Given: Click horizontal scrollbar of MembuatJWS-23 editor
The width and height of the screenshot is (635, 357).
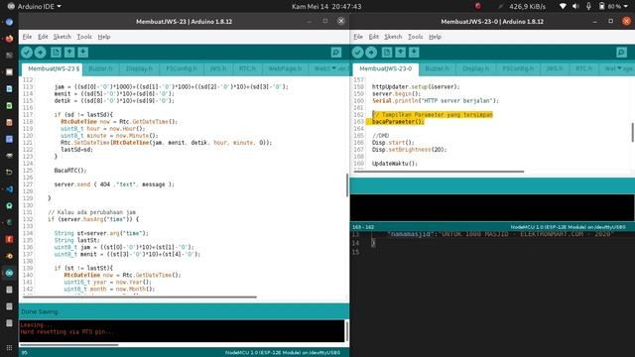Looking at the screenshot, I should [x=140, y=297].
